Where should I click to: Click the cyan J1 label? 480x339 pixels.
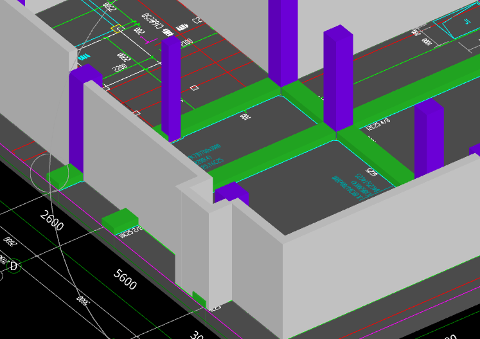467,21
